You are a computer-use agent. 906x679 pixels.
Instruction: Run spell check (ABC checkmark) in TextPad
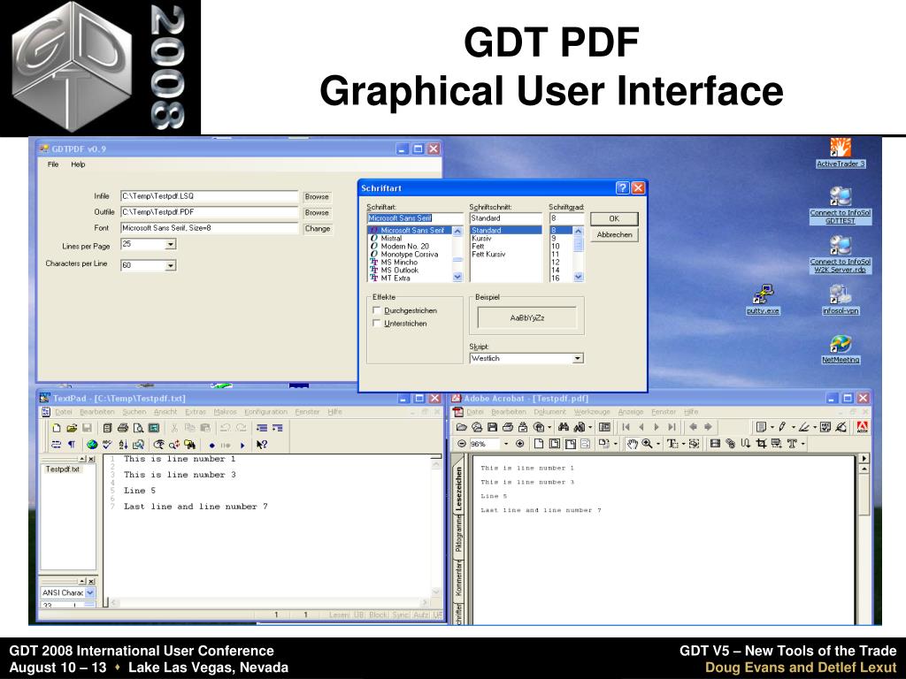point(107,445)
